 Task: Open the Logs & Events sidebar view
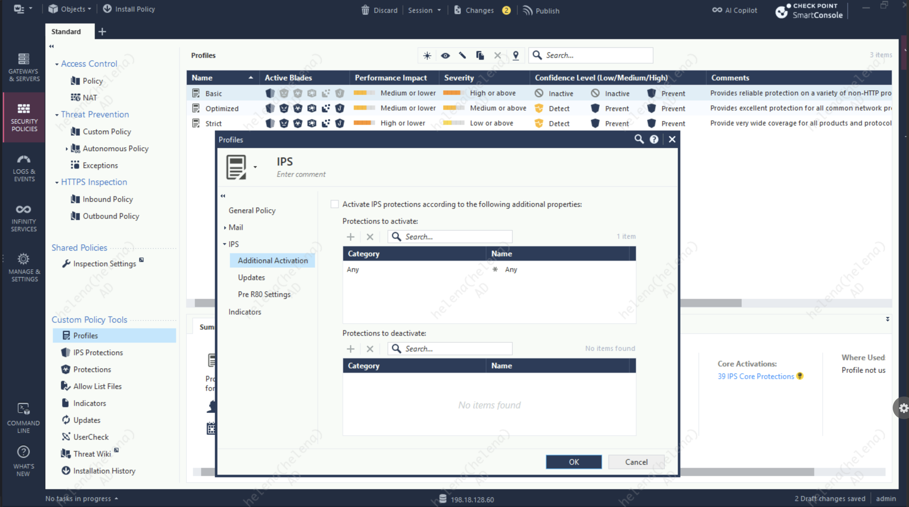click(x=24, y=168)
